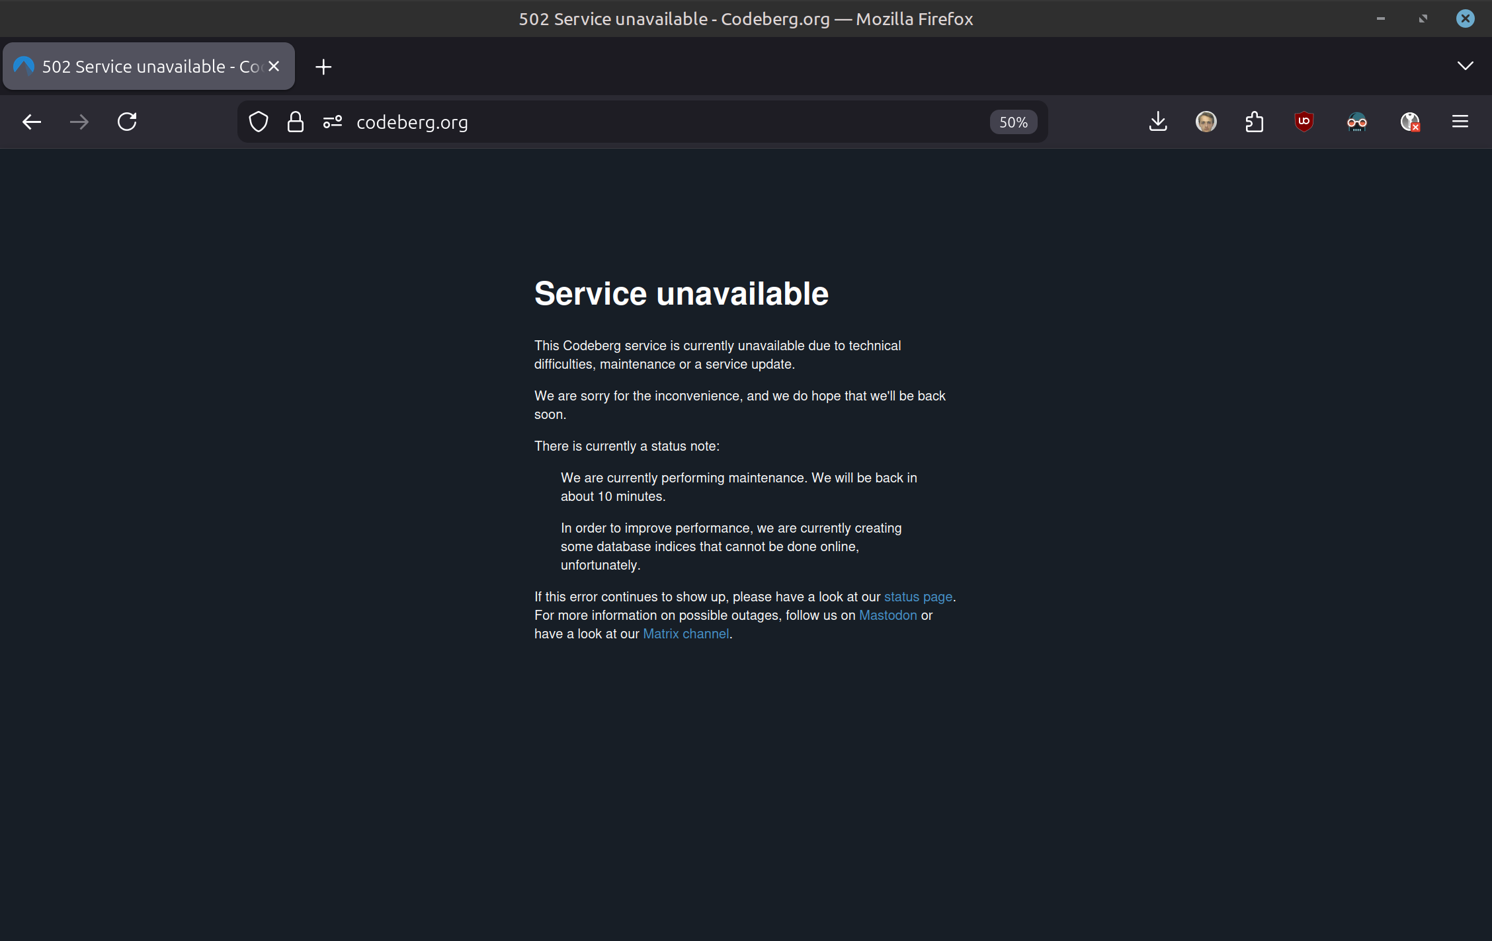1492x941 pixels.
Task: Reset the 50% zoom level badge
Action: (1013, 122)
